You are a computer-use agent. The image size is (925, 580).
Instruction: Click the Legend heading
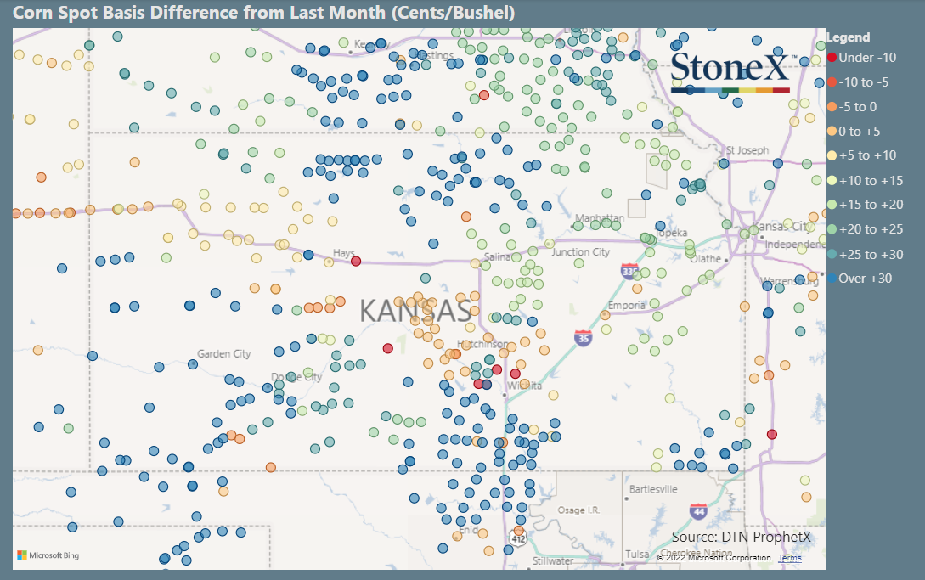(x=849, y=37)
